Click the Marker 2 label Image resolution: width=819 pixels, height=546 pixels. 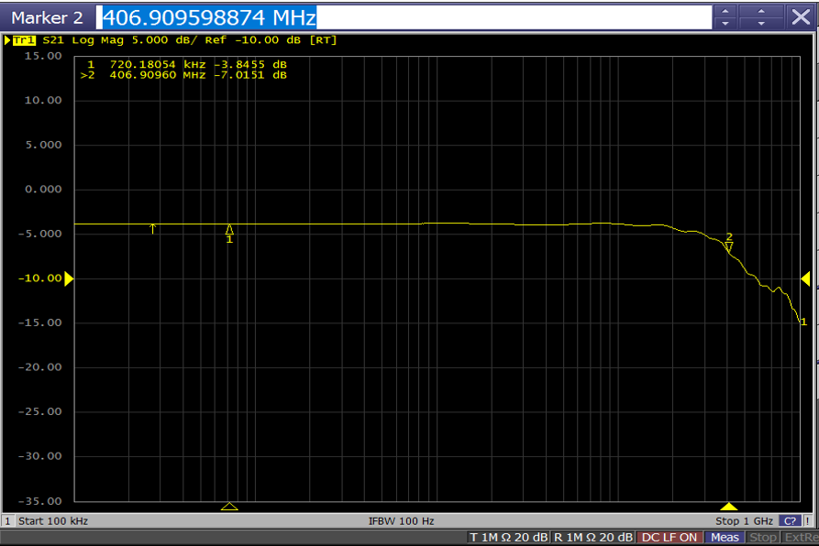[46, 16]
